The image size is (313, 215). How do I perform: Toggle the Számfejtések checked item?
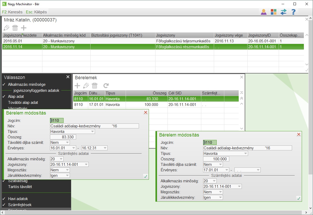point(20,205)
